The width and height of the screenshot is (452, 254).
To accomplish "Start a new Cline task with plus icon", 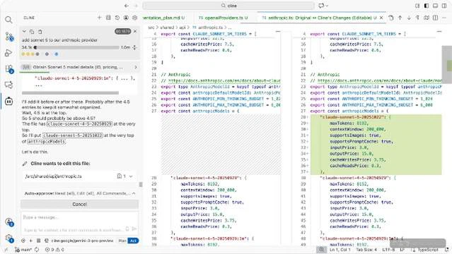I will click(99, 18).
